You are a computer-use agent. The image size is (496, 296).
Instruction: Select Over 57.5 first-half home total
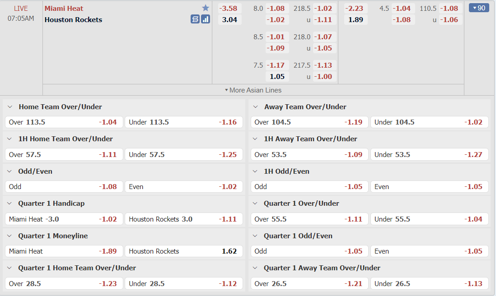click(x=64, y=154)
